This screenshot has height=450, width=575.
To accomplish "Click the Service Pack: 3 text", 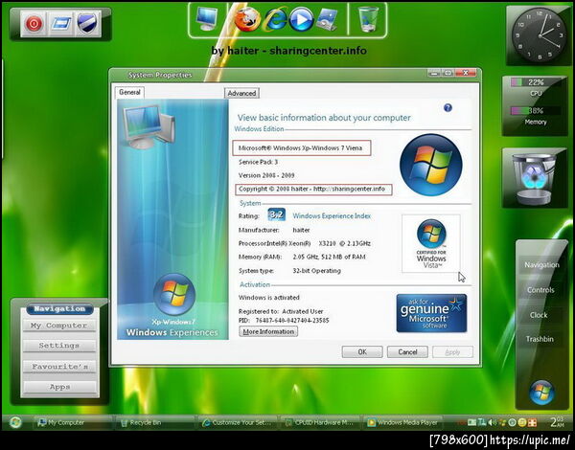I will pyautogui.click(x=258, y=162).
